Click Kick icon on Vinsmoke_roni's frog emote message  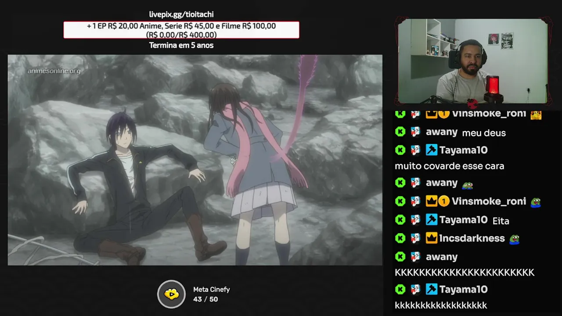point(400,201)
